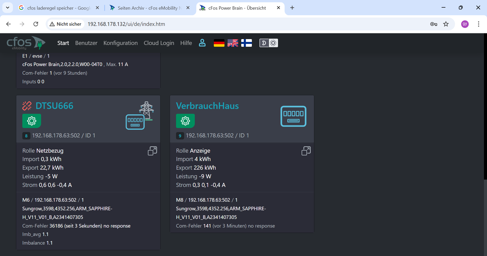The width and height of the screenshot is (487, 256).
Task: Switch to cfos laderegel speicher Google tab
Action: pyautogui.click(x=59, y=8)
